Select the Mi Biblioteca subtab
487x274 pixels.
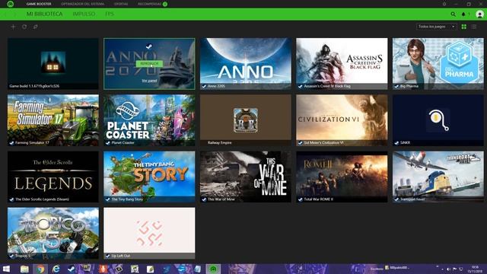click(x=44, y=14)
